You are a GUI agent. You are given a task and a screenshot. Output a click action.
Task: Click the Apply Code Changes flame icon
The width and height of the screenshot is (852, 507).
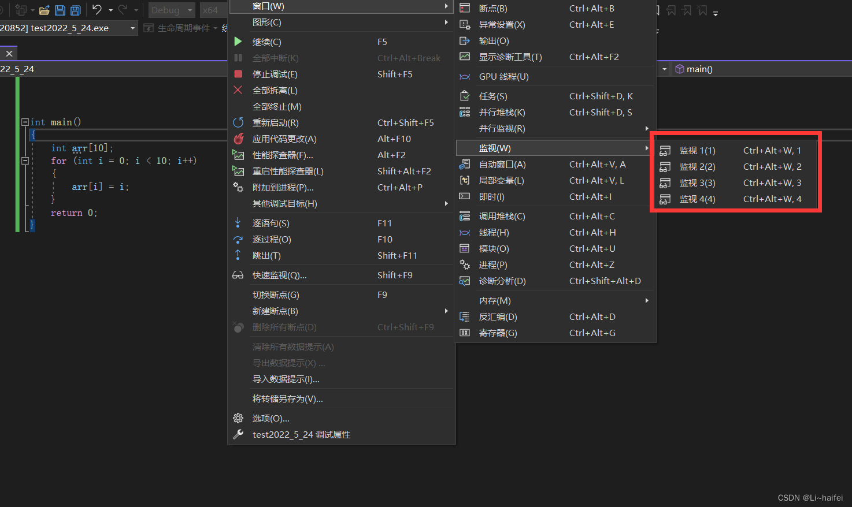238,139
